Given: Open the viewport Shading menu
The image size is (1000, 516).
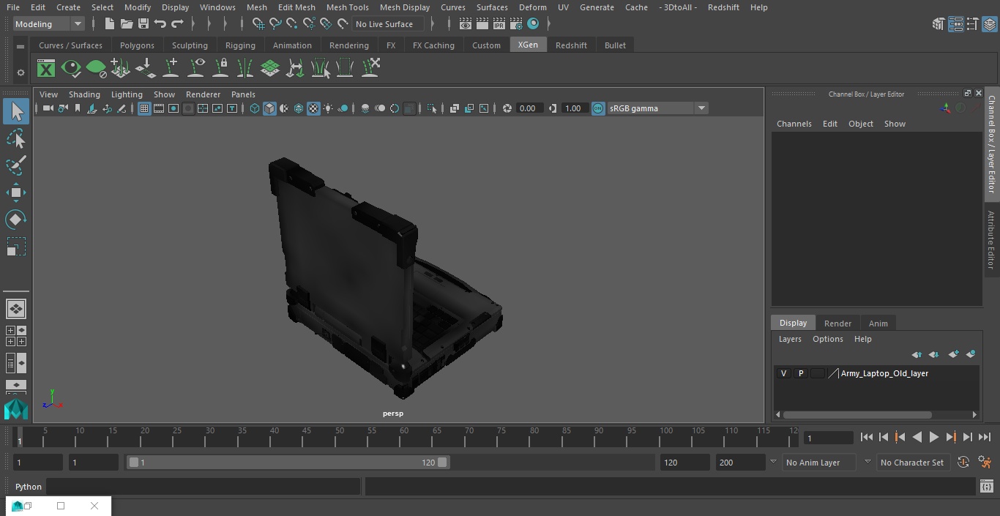Looking at the screenshot, I should point(84,94).
